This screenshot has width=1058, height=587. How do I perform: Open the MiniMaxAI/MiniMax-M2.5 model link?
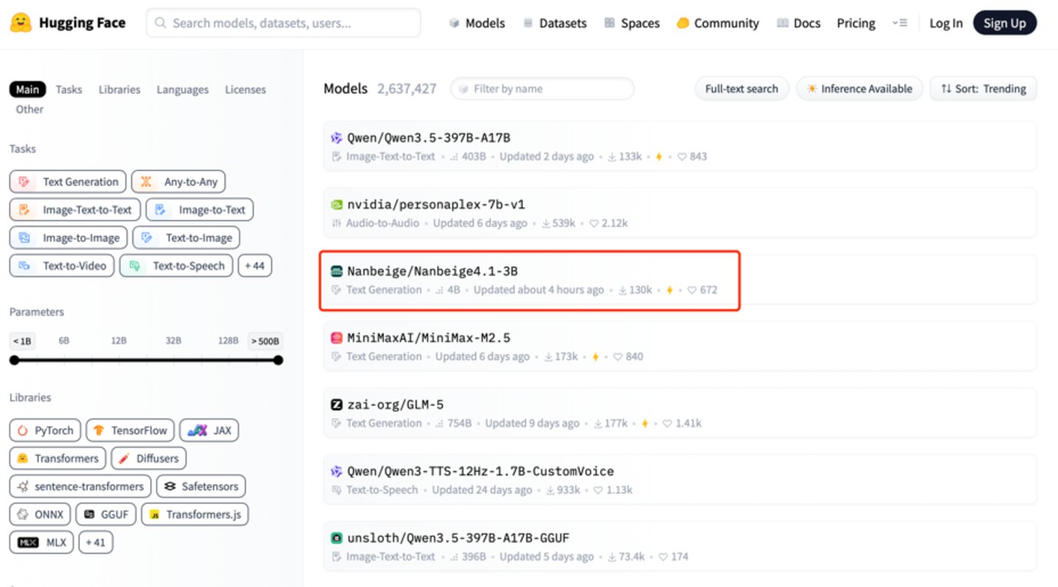click(429, 338)
